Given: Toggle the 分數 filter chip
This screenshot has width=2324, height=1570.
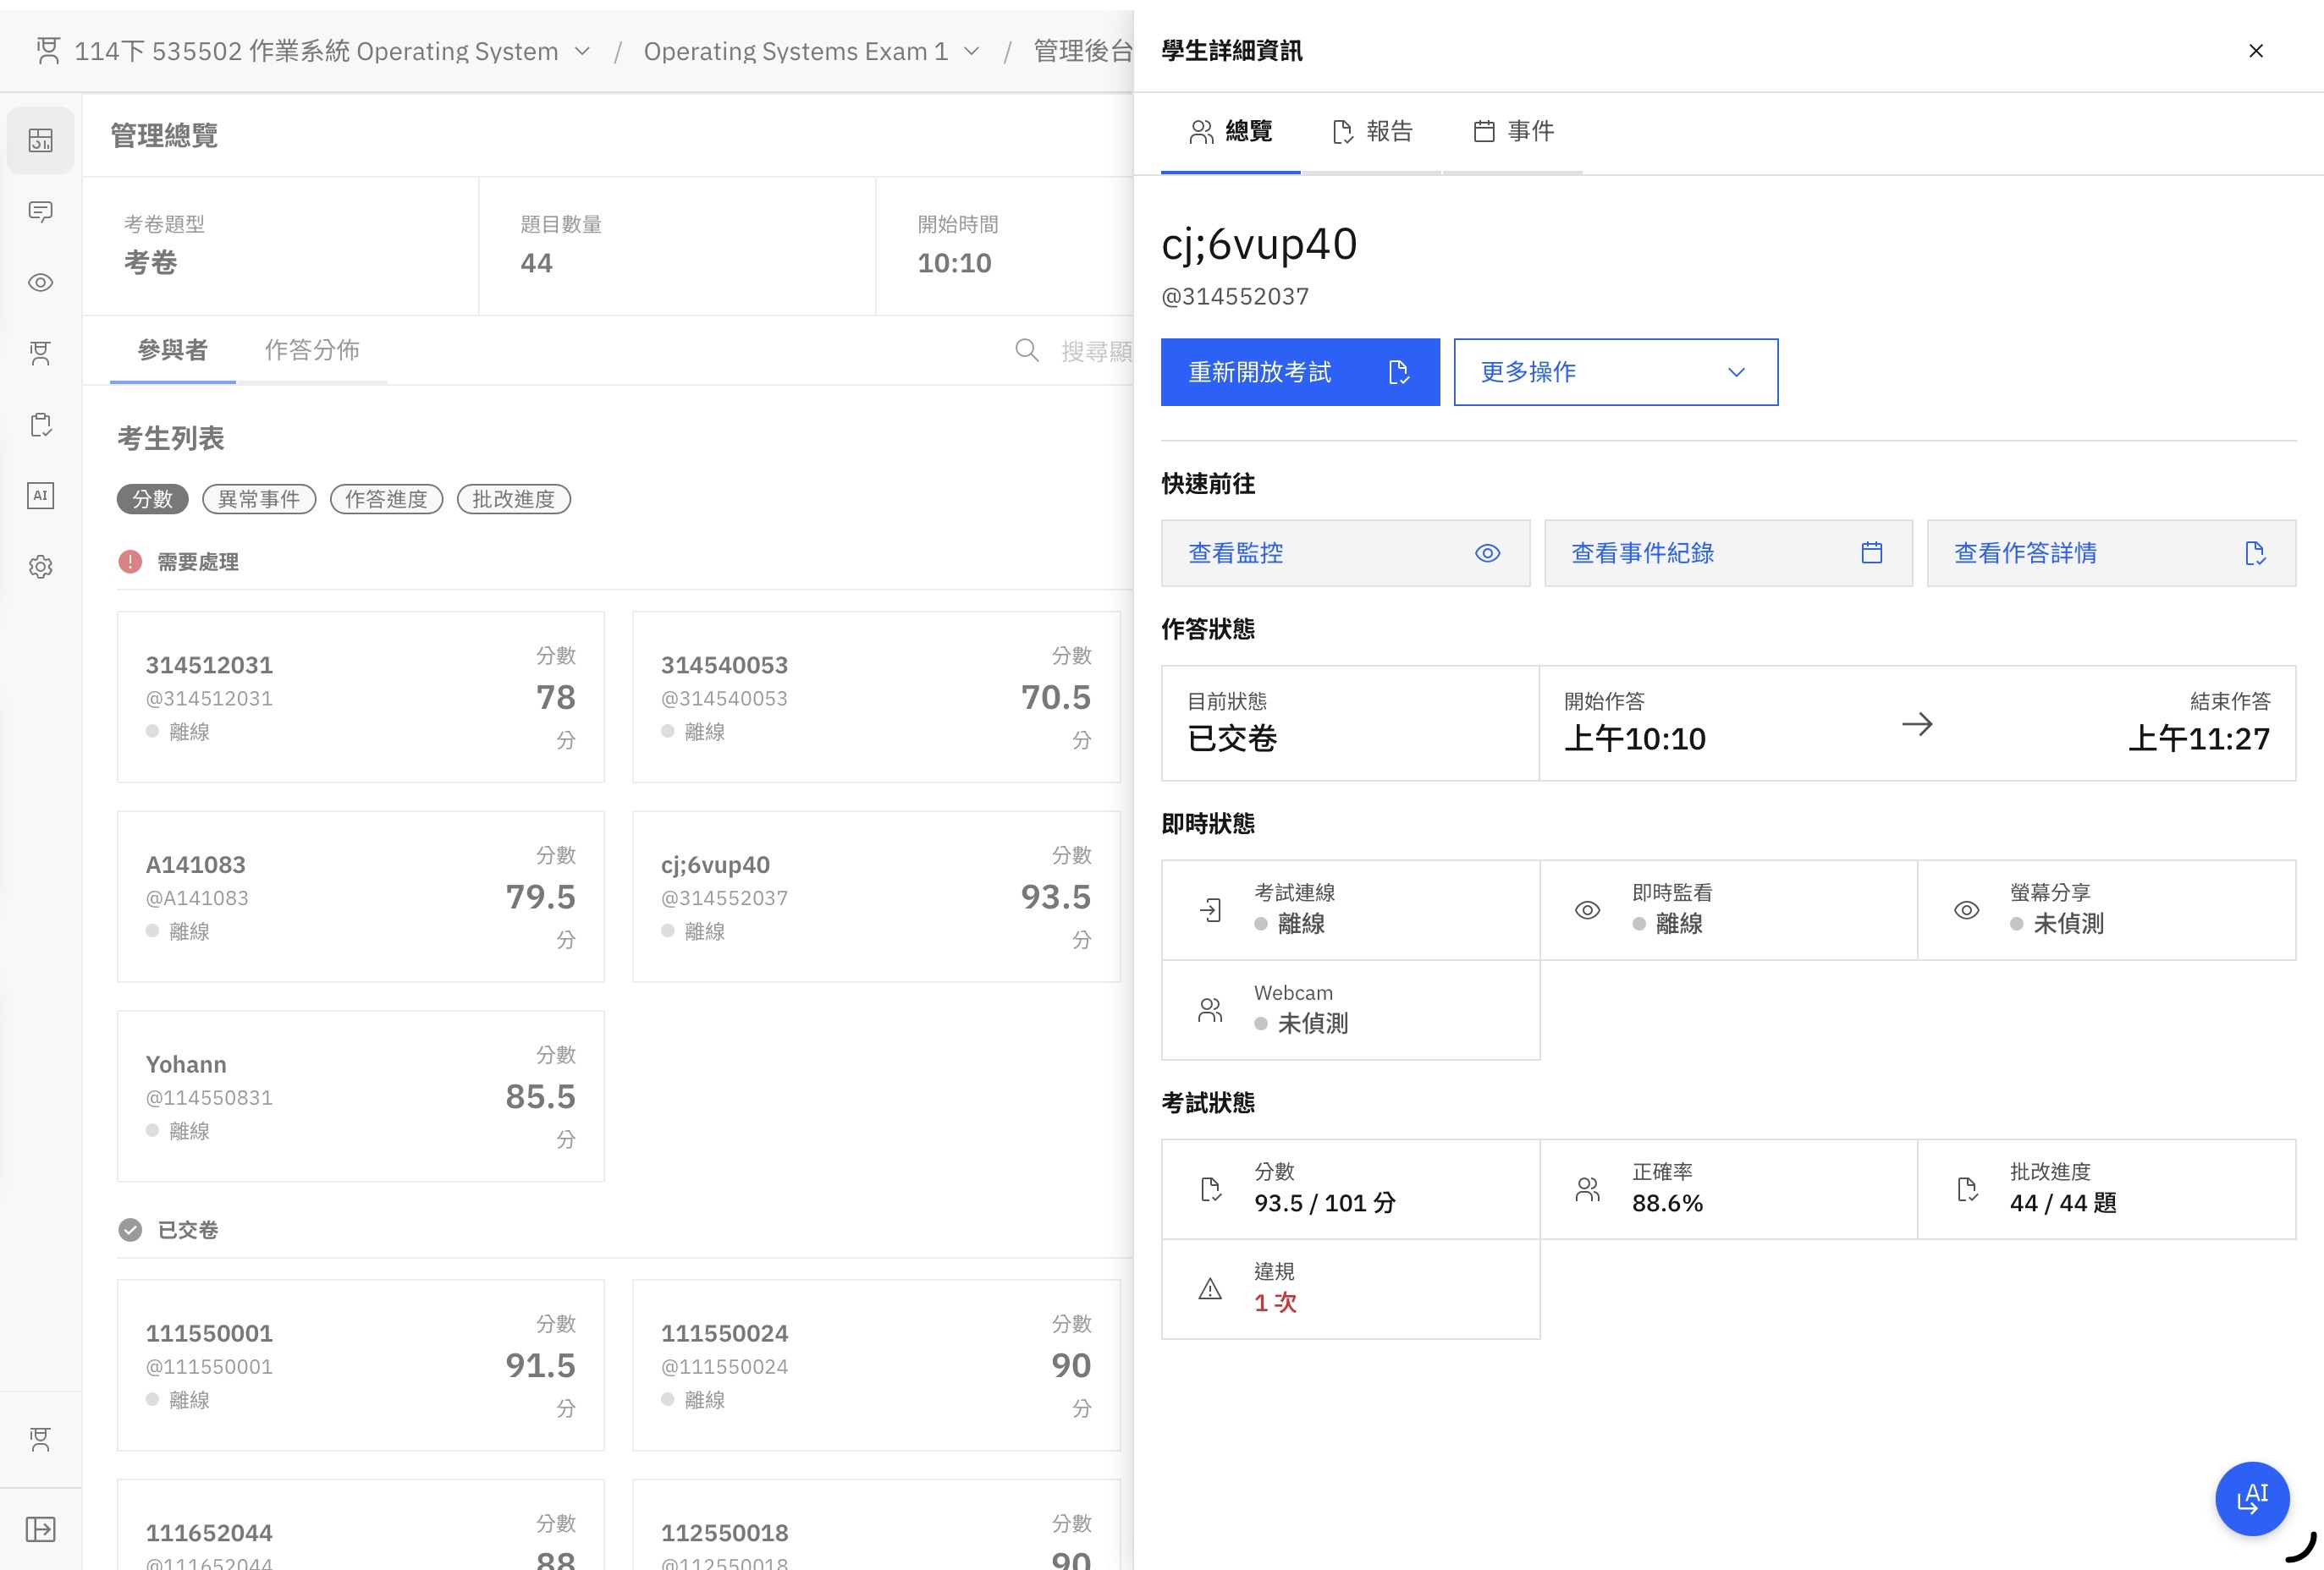Looking at the screenshot, I should [153, 499].
